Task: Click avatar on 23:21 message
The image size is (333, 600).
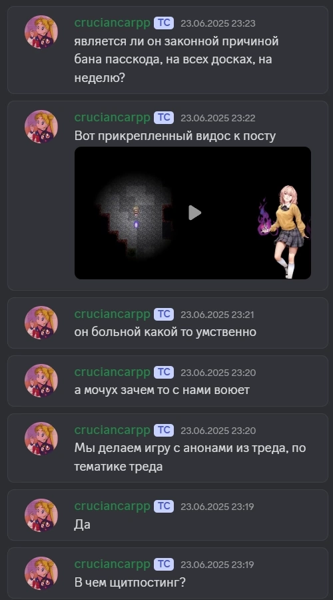Action: point(41,323)
